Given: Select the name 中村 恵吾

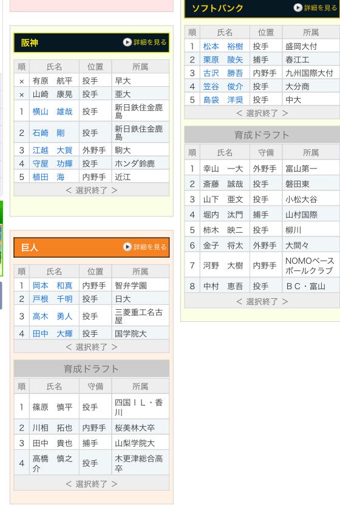Looking at the screenshot, I should tap(223, 286).
